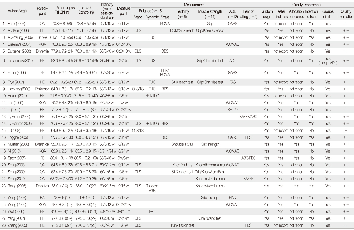Click Stroke participant cell
354x230 pixels.
42,37
